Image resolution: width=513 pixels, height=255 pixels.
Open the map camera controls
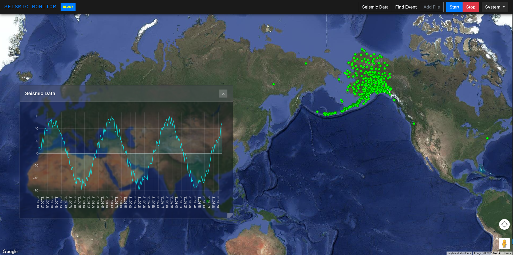coord(504,224)
